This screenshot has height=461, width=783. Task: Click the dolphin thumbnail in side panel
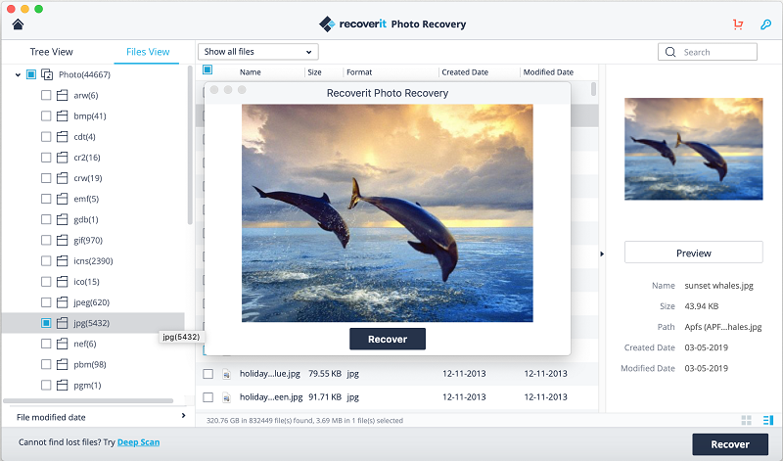[x=694, y=149]
